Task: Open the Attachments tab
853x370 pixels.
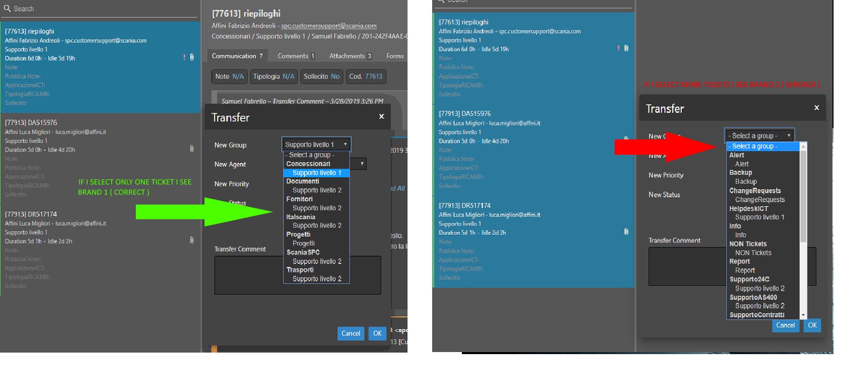Action: (350, 56)
